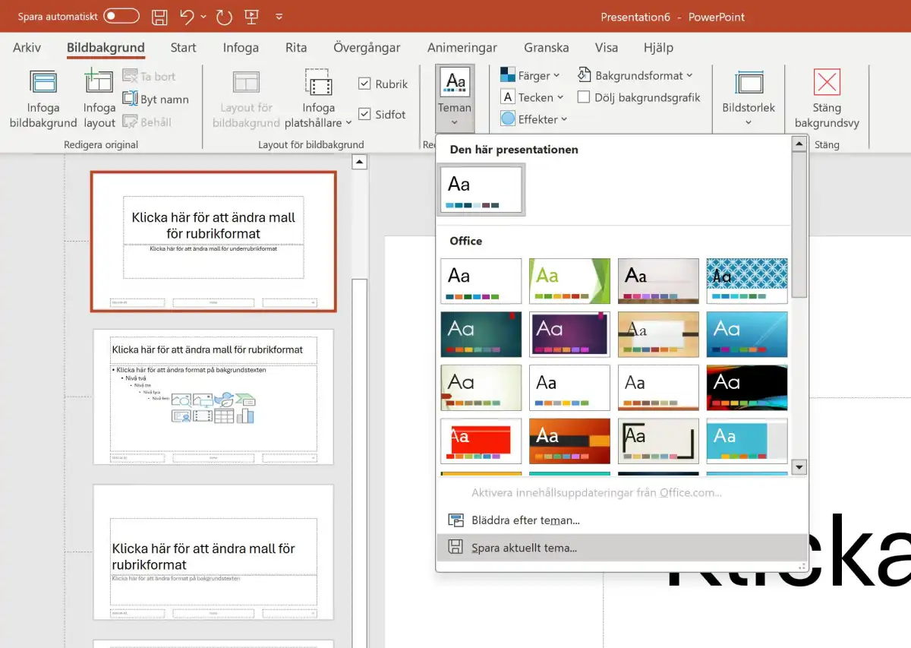Open the Bildstorlek slide size icon
The image size is (911, 648).
(749, 83)
